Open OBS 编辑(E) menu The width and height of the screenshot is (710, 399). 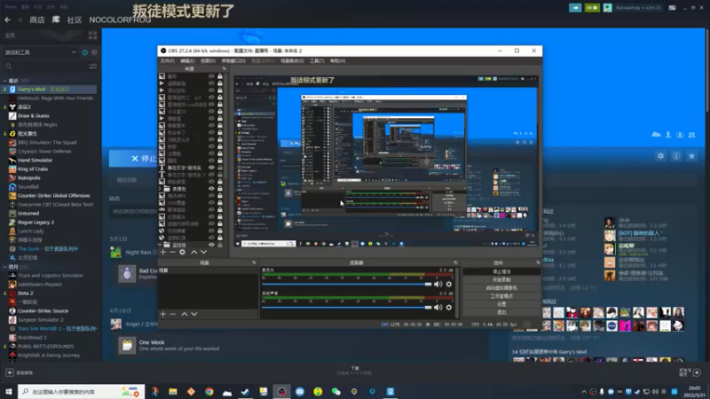tap(187, 60)
